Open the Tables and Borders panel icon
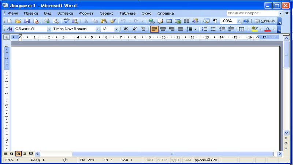The width and height of the screenshot is (293, 165). 160,21
